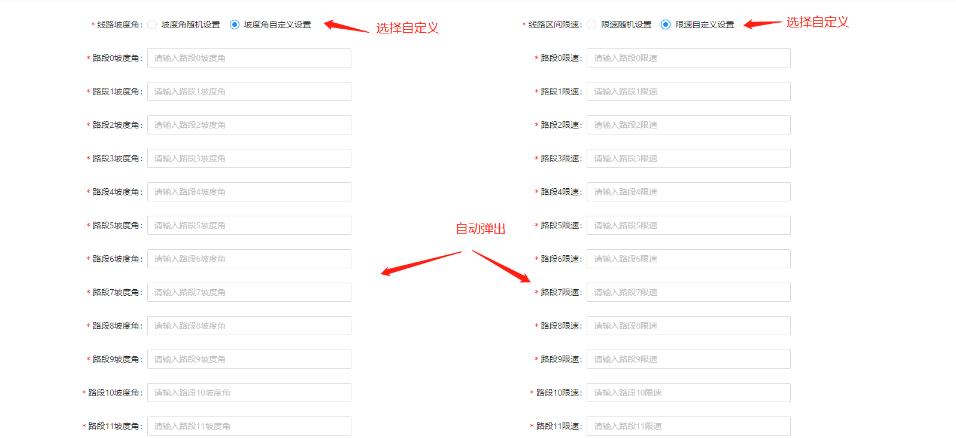
Task: Select 限速随机设置 radio option
Action: (591, 24)
